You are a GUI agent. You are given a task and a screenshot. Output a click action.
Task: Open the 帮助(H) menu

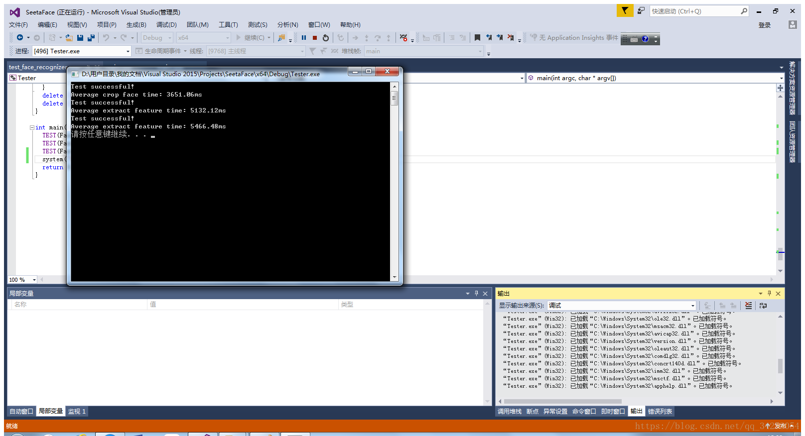coord(350,25)
